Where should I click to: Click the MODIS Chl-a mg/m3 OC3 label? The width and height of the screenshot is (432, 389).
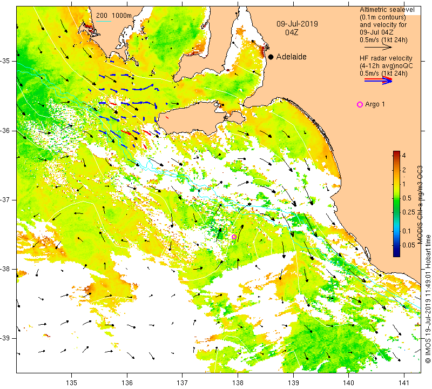pos(420,205)
